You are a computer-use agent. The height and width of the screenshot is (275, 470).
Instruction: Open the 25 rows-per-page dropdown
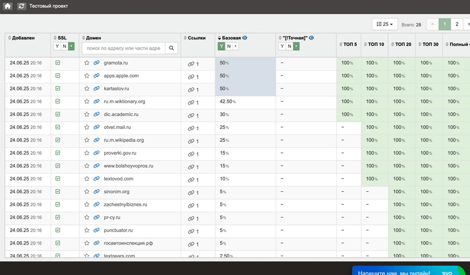(384, 24)
